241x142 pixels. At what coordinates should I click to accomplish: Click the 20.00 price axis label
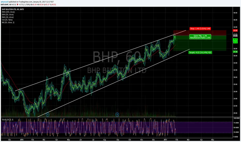235,113
